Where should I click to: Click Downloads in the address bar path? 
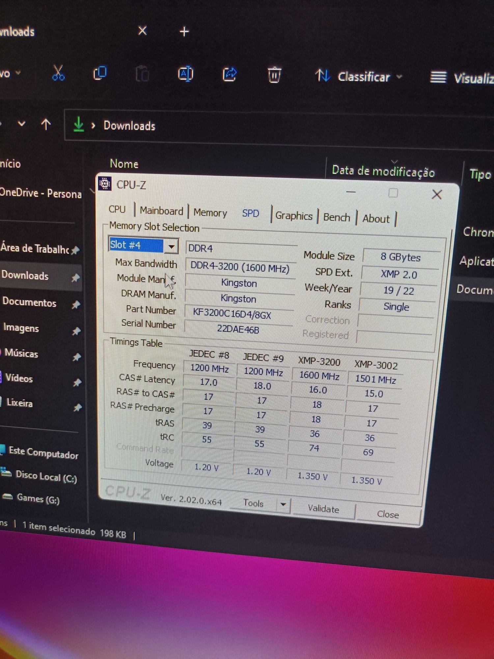129,126
